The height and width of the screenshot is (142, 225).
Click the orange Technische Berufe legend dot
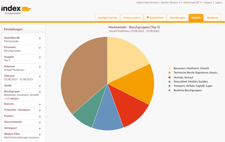[169, 73]
